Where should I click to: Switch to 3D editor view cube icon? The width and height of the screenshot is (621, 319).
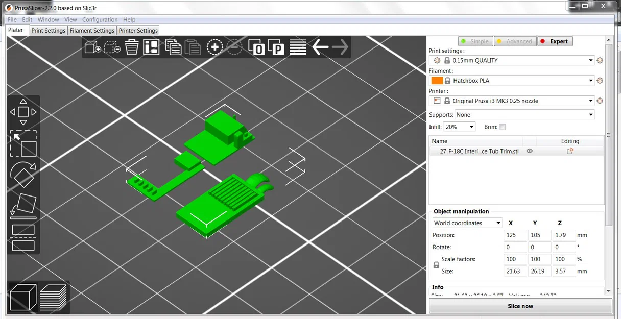[x=23, y=297]
